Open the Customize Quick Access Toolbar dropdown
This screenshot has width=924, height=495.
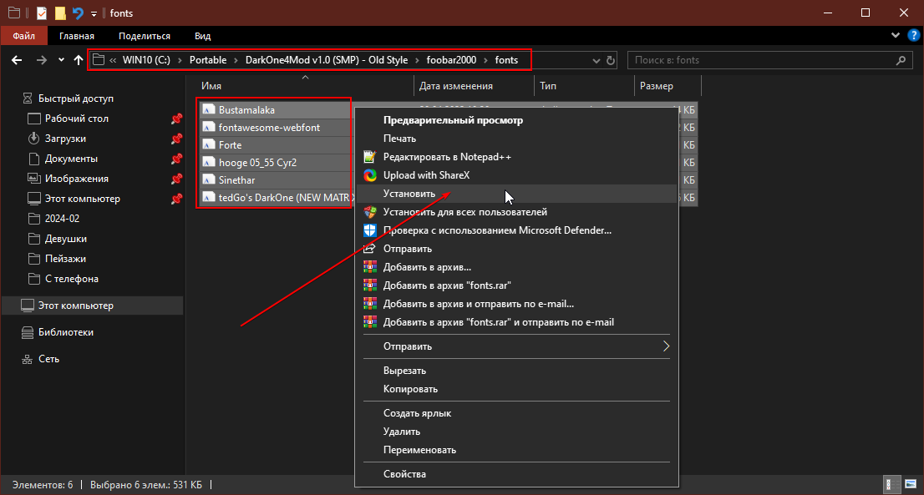(x=94, y=13)
